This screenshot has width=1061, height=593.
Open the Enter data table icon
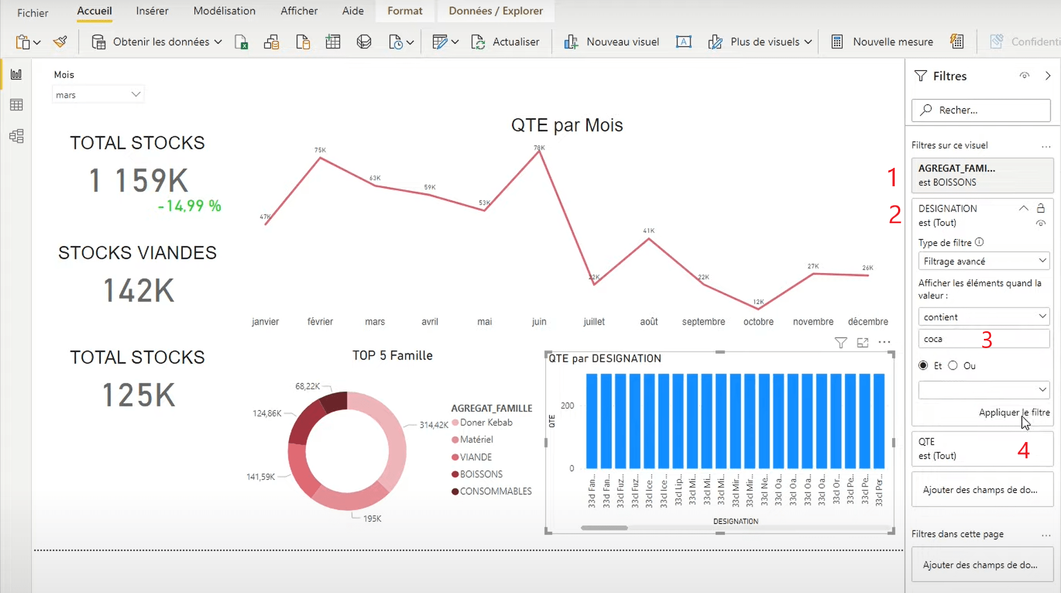click(333, 42)
